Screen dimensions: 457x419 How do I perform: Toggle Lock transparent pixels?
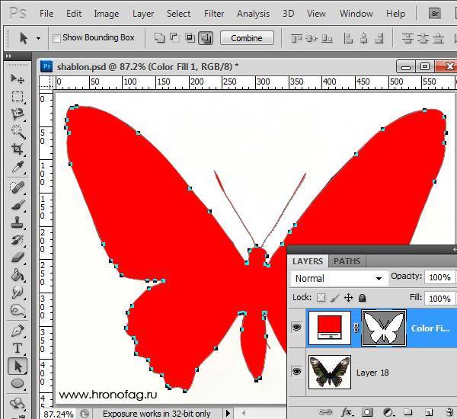point(321,298)
